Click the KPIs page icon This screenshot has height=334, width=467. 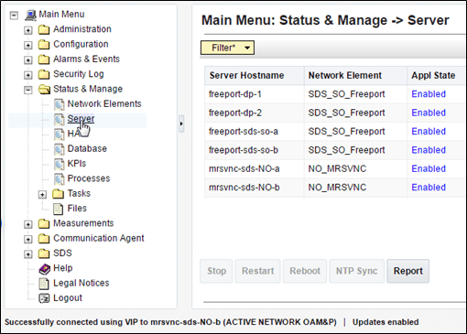click(x=60, y=164)
